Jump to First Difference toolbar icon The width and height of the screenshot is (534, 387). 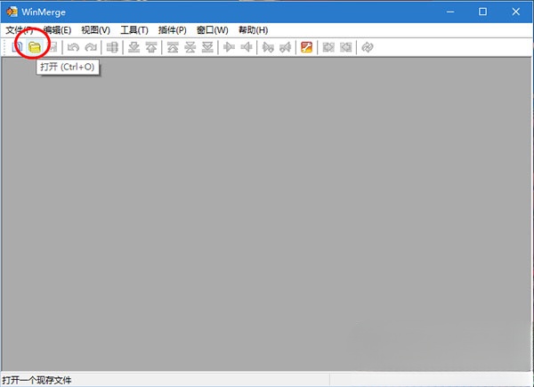(173, 47)
